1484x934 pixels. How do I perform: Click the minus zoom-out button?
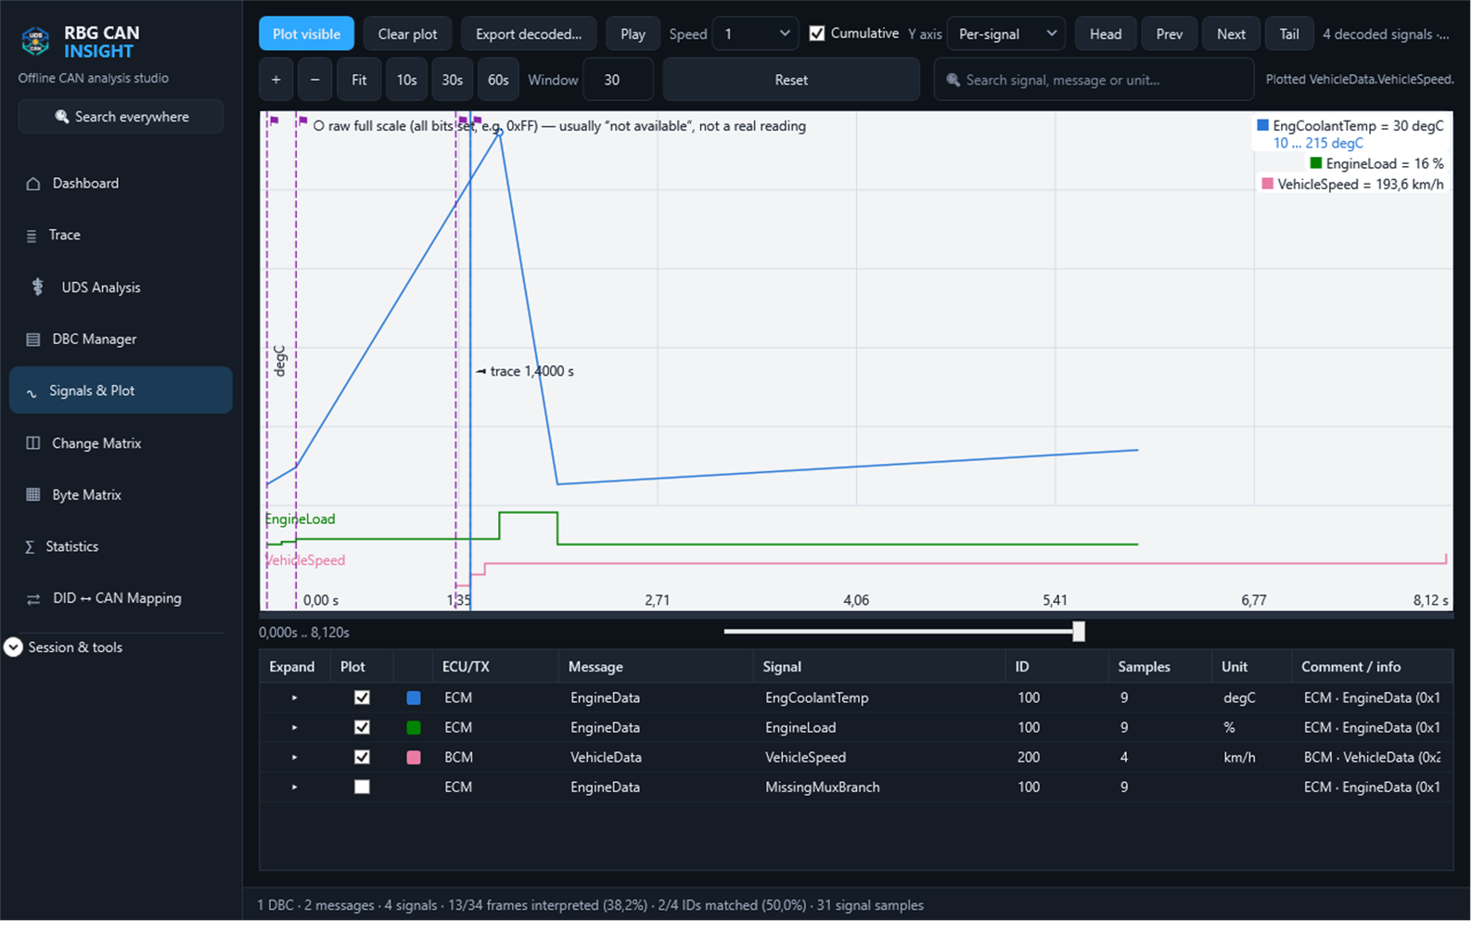(x=315, y=80)
